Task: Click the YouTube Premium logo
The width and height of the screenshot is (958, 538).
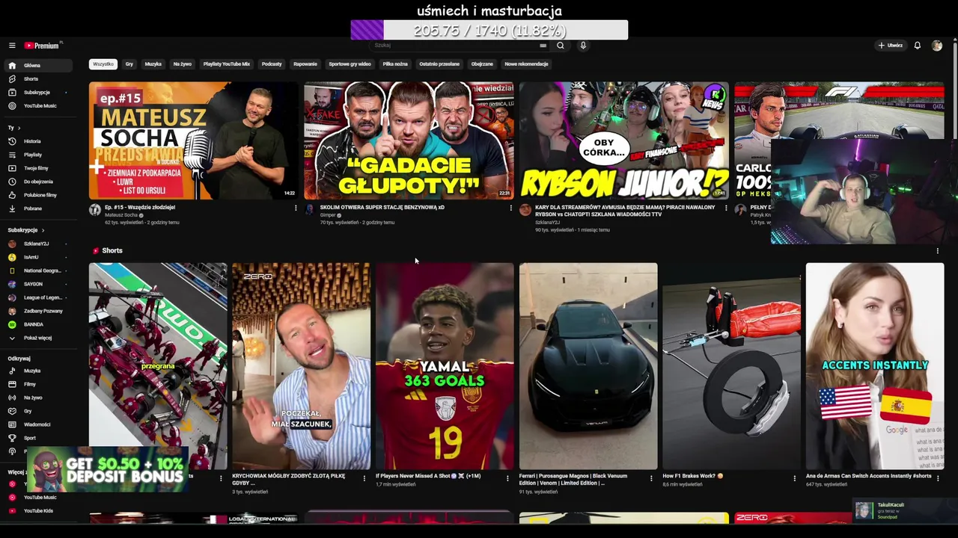Action: pos(43,46)
